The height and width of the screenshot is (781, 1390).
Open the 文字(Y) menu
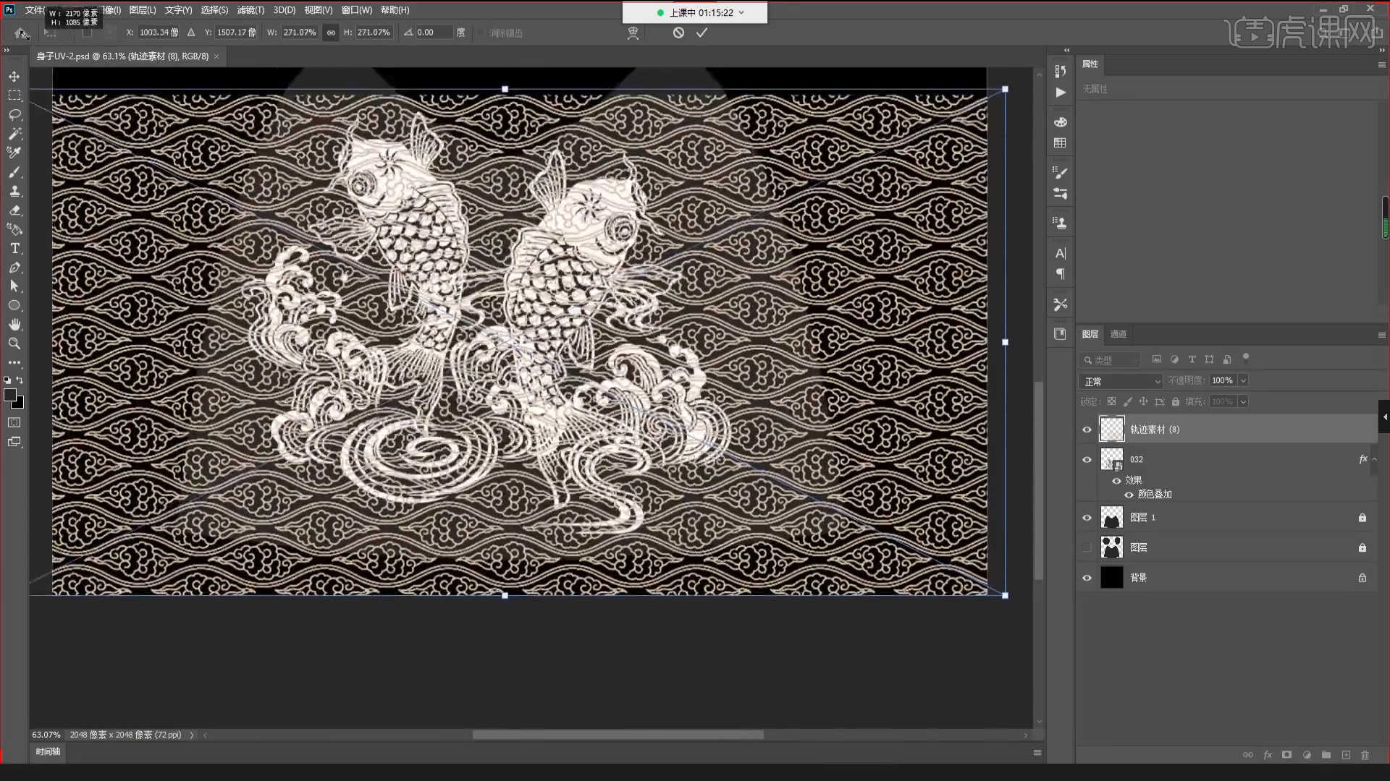pos(178,10)
